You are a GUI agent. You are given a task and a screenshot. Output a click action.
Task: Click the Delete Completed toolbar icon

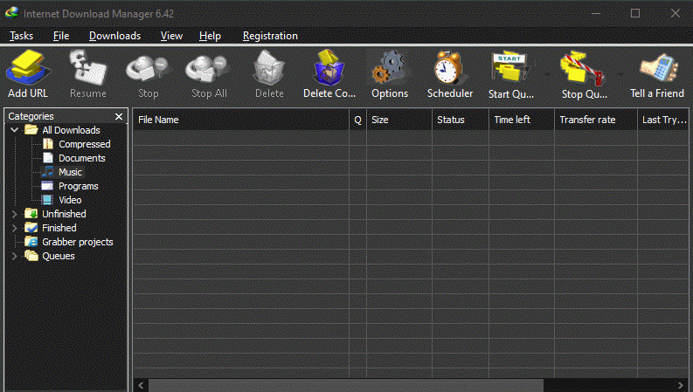tap(329, 67)
